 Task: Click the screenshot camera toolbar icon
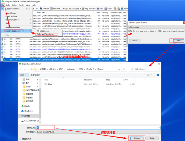115,9
